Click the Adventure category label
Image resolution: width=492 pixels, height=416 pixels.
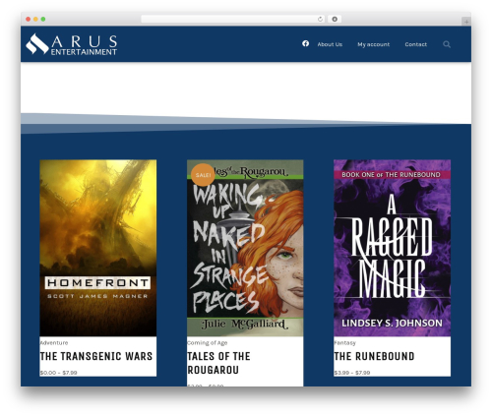pos(54,343)
